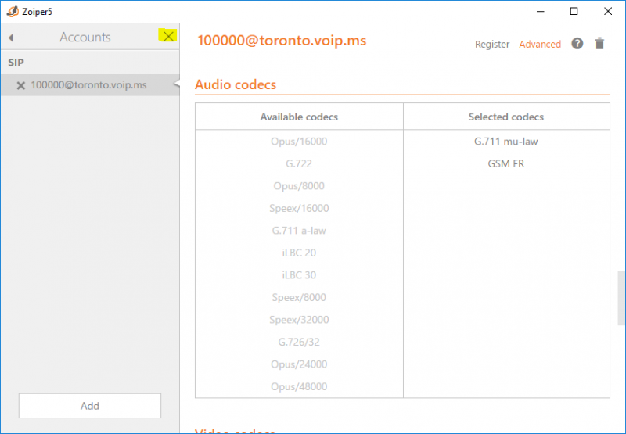Image resolution: width=626 pixels, height=434 pixels.
Task: Maximize the Zoiper5 window
Action: [x=574, y=11]
